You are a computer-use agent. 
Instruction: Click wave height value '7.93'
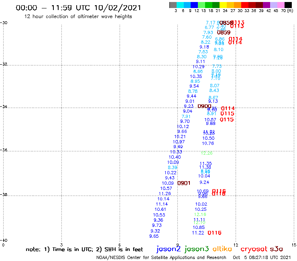tap(208, 33)
